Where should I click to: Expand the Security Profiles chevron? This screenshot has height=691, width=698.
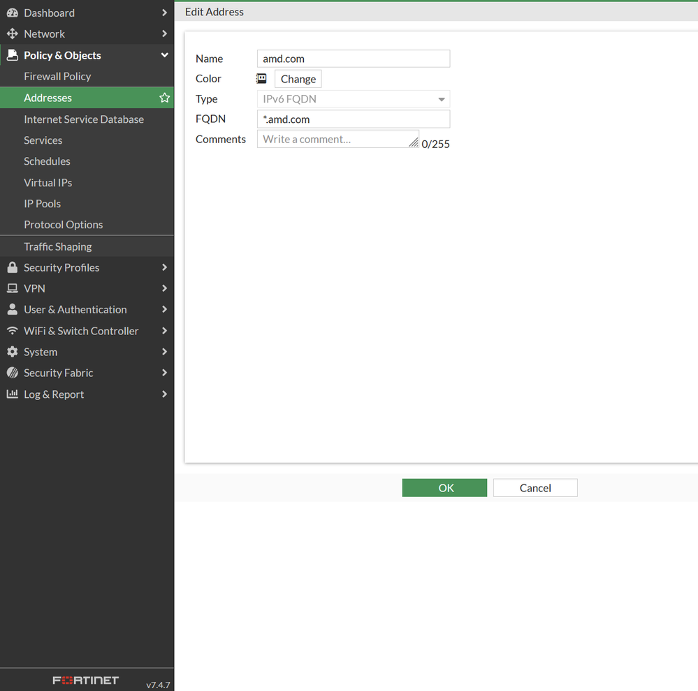pos(165,267)
